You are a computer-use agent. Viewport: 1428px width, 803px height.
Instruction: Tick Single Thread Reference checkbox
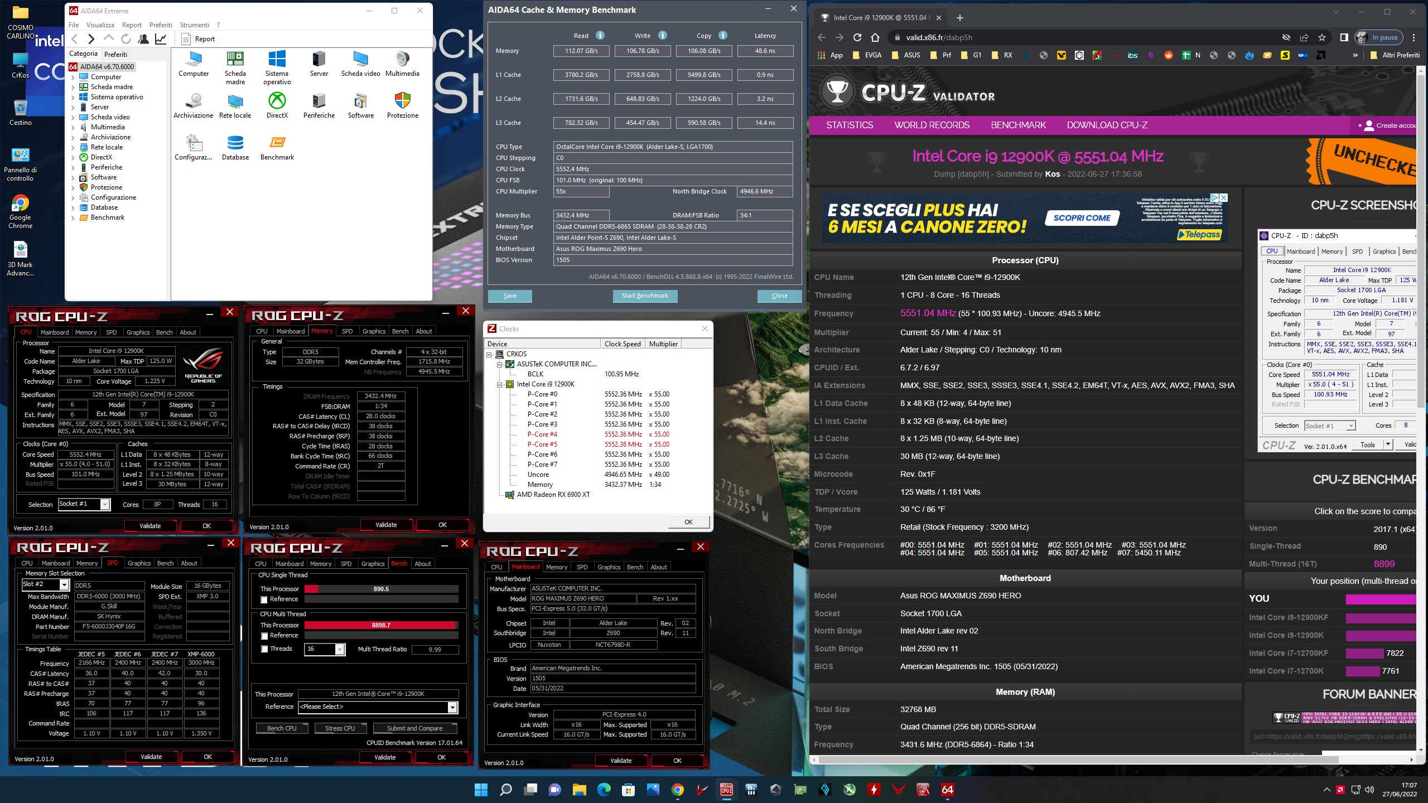point(264,599)
